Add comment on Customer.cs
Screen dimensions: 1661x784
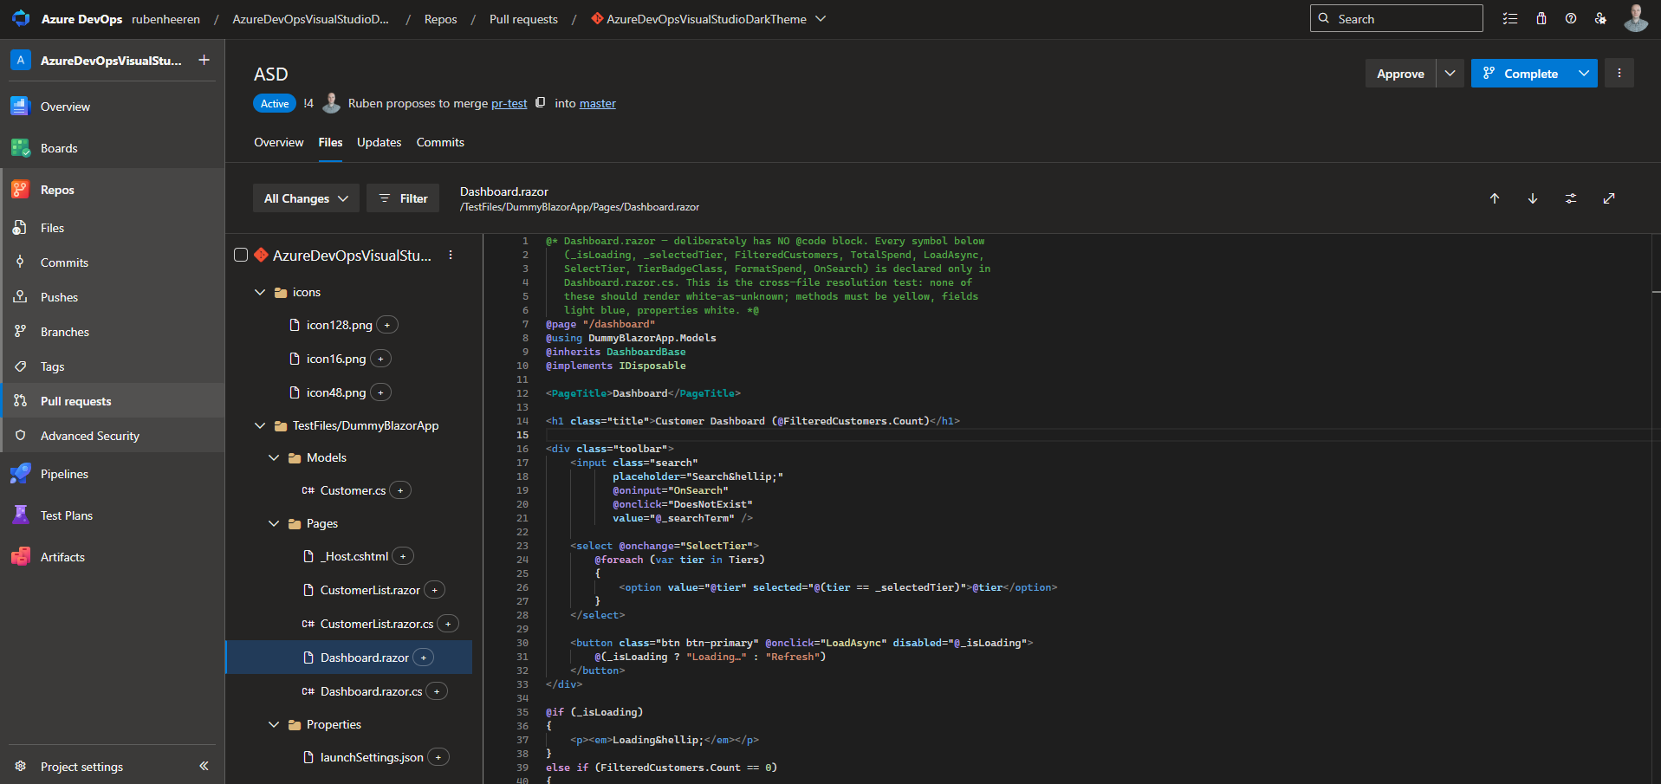400,490
